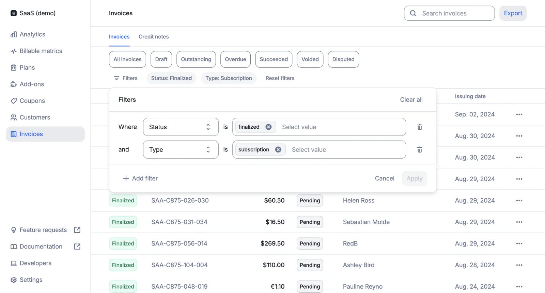The width and height of the screenshot is (545, 293).
Task: Open actions menu for Helen Ross invoice
Action: (519, 201)
